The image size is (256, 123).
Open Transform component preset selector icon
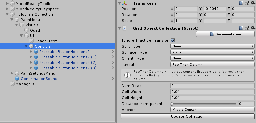tap(247, 3)
